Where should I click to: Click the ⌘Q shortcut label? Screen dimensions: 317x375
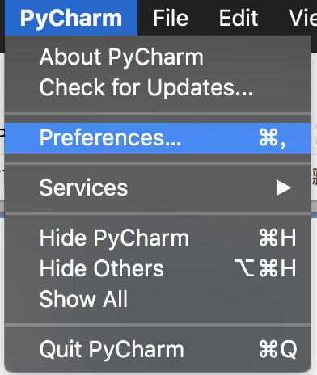[278, 349]
